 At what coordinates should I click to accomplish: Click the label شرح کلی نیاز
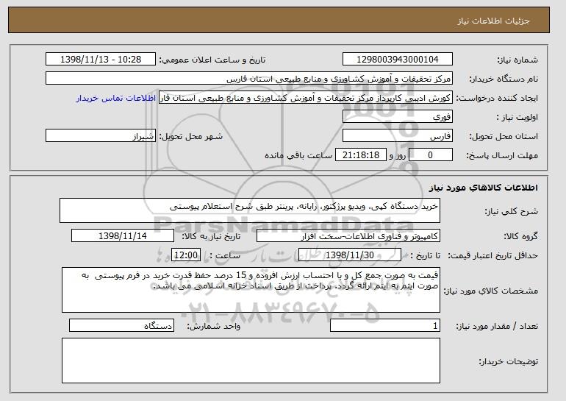click(511, 211)
